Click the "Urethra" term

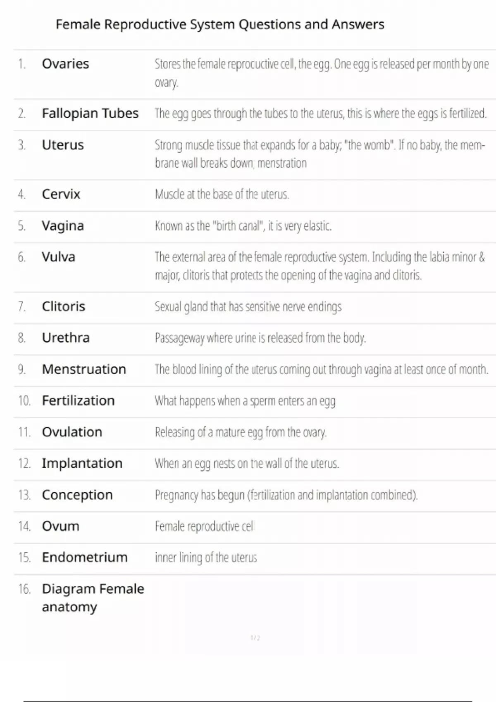[66, 338]
